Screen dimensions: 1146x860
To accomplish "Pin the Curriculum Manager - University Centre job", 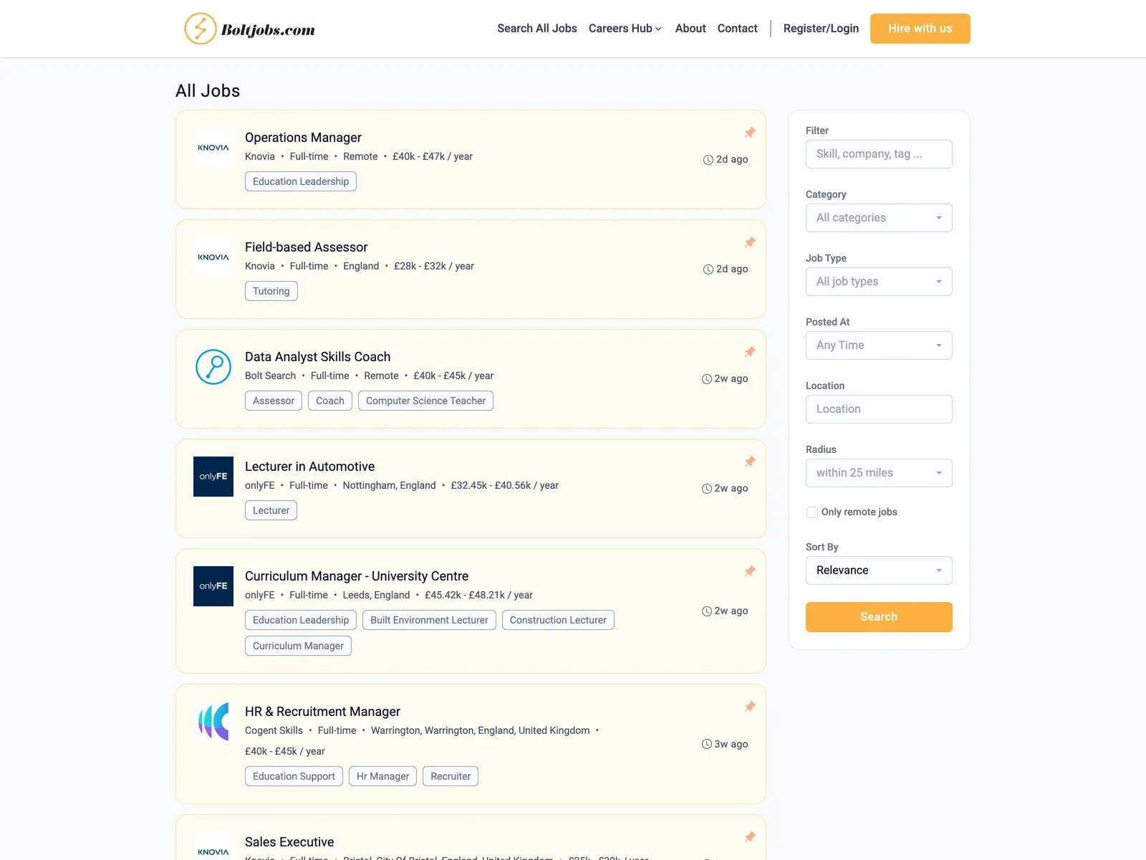I will [750, 571].
